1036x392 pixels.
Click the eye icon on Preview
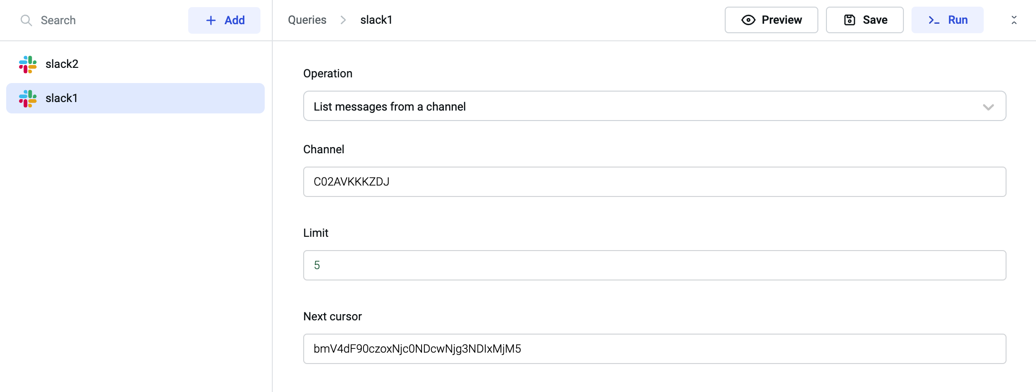tap(748, 20)
